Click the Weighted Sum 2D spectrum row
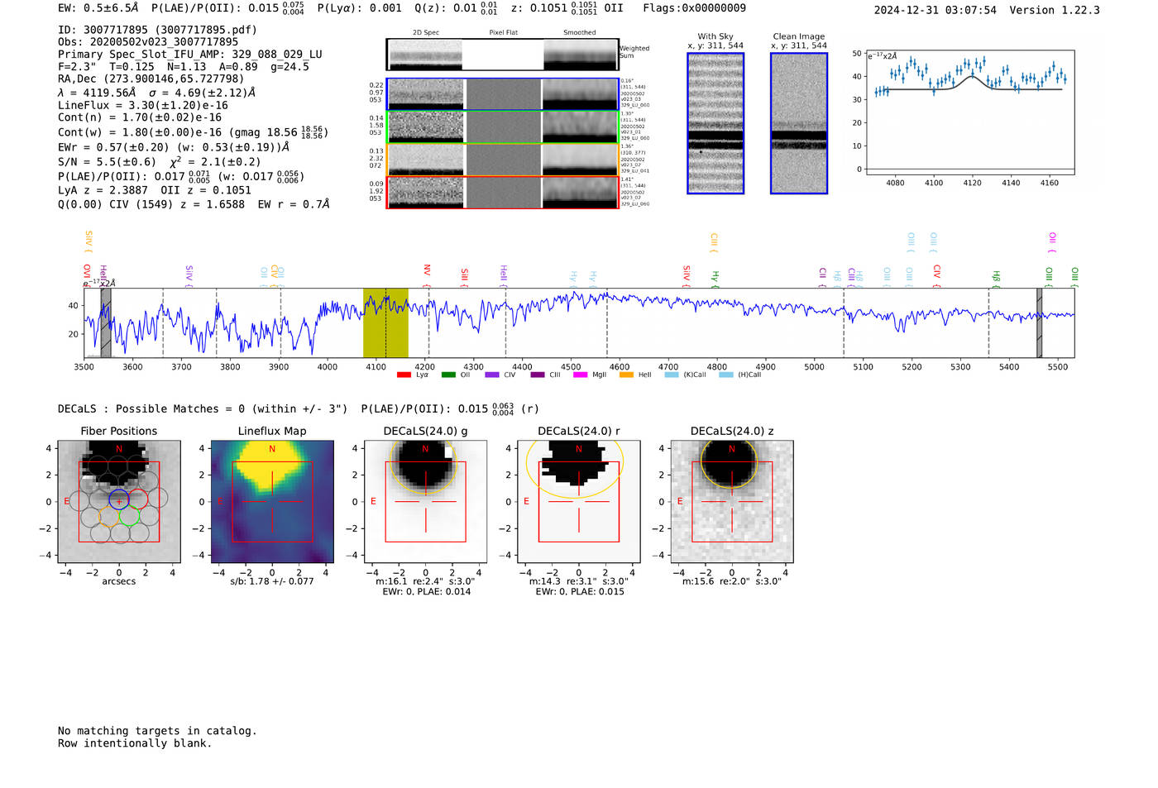1158x788 pixels. [x=503, y=55]
